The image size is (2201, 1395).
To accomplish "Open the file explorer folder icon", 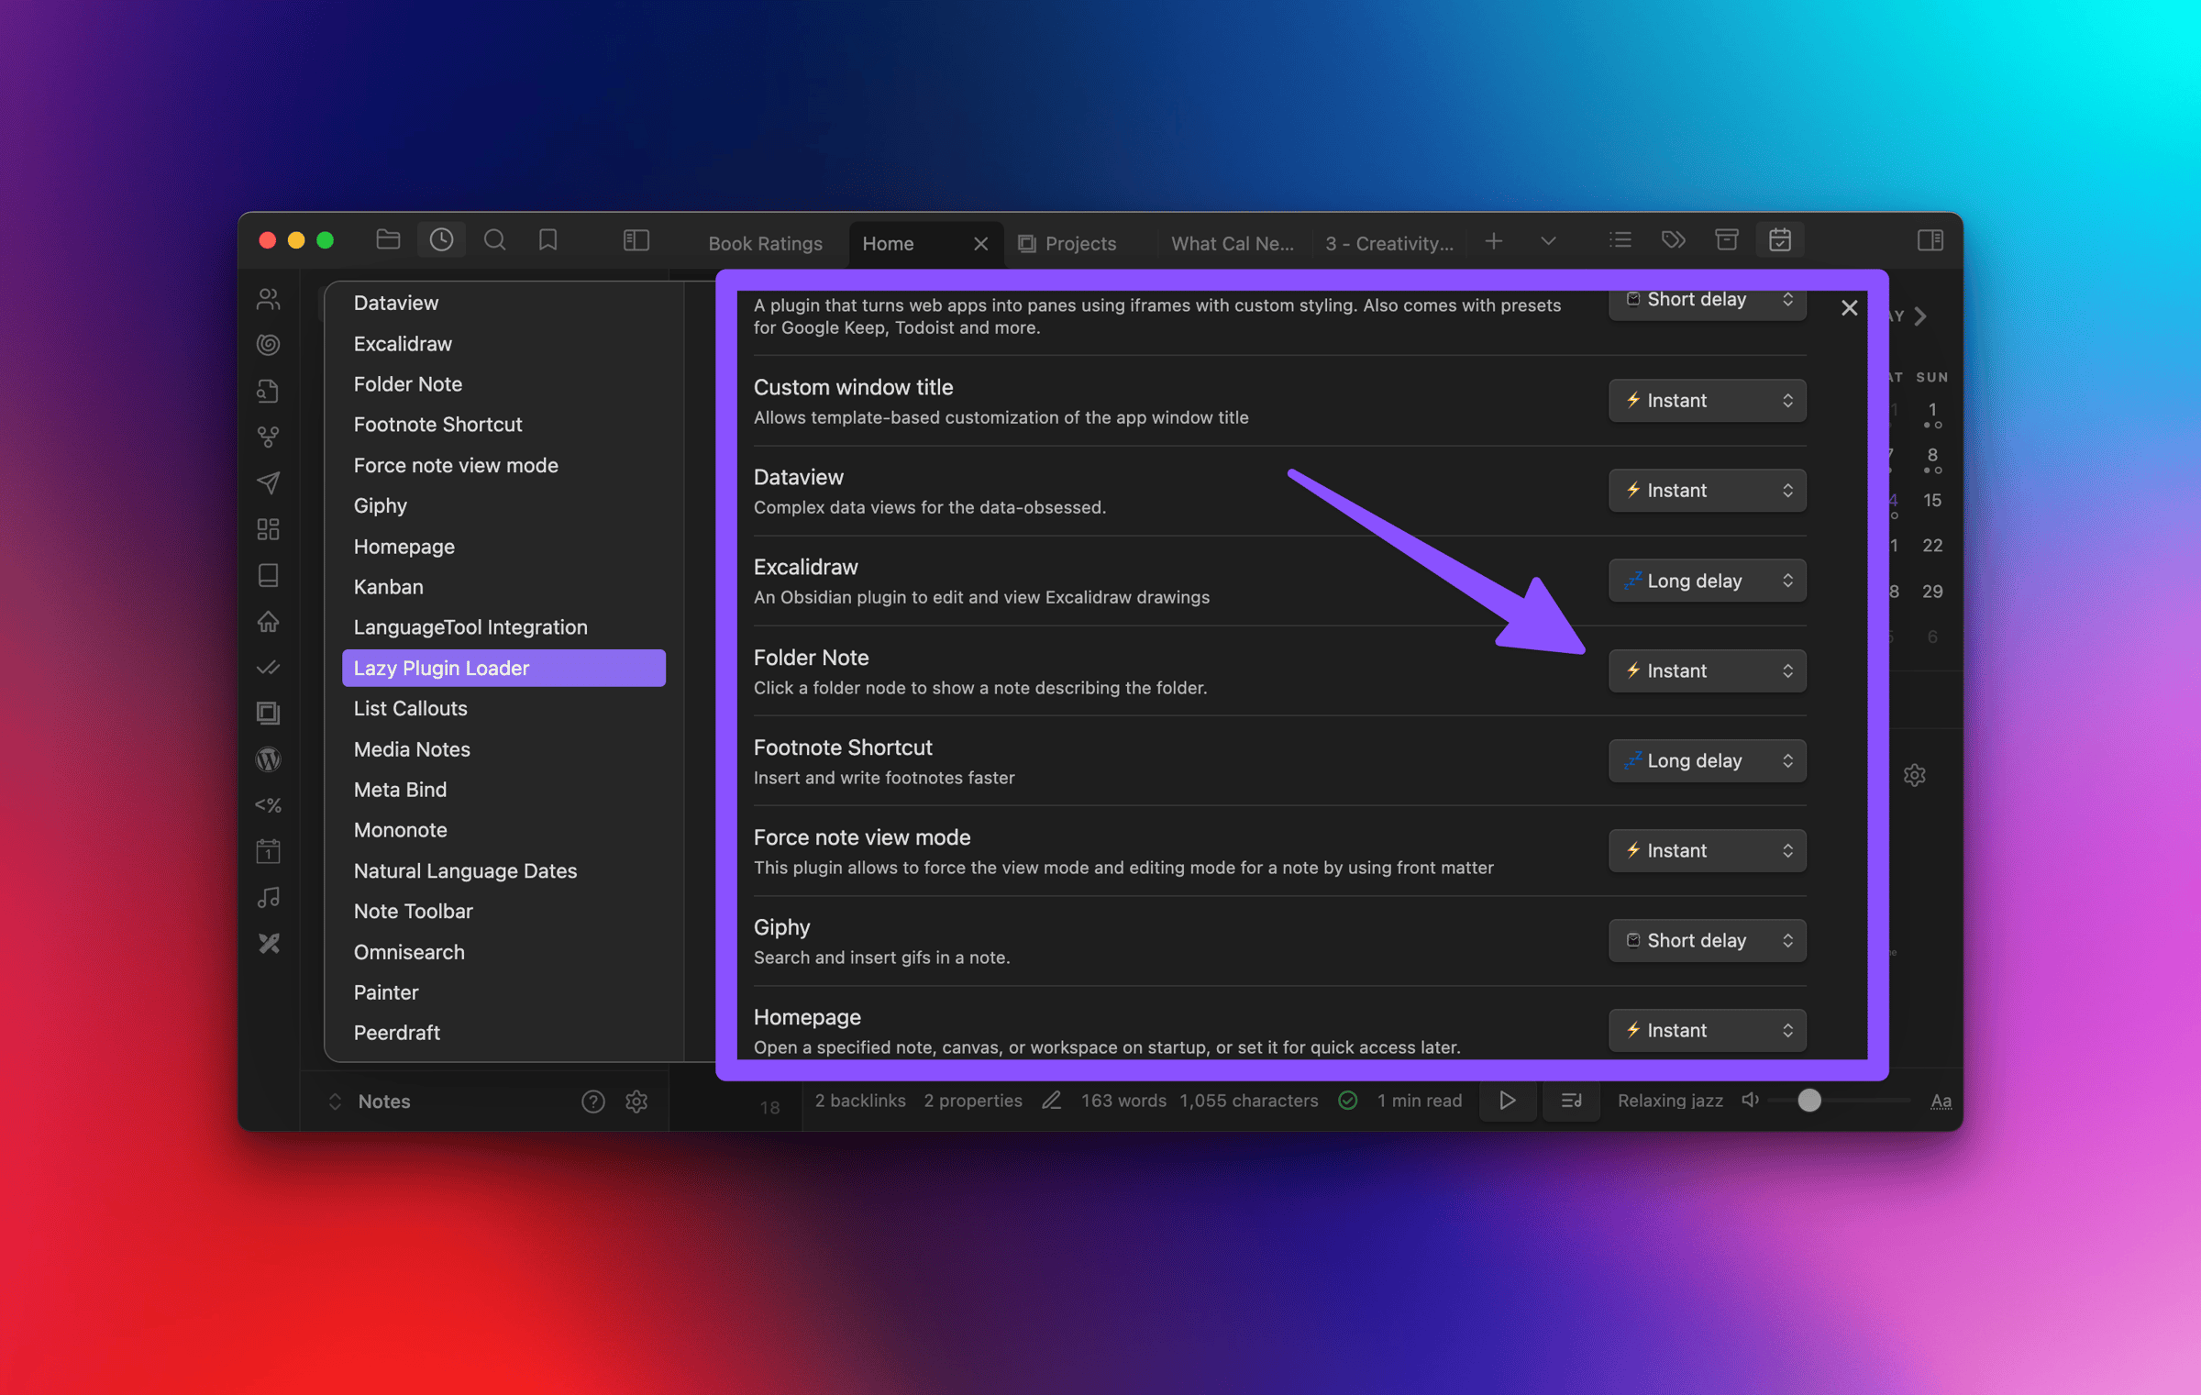I will (388, 240).
